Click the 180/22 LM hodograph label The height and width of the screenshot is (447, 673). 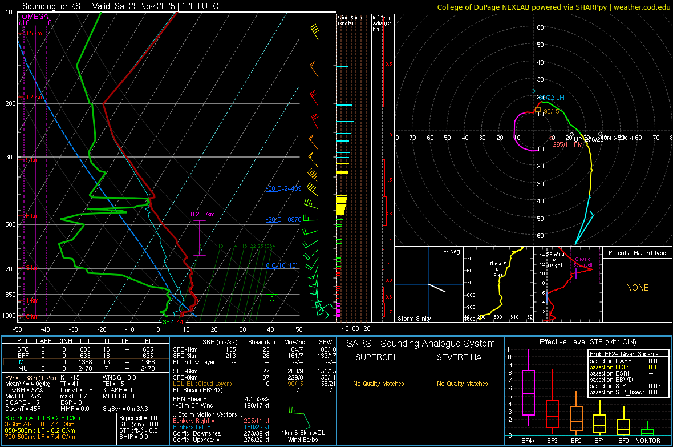point(551,98)
